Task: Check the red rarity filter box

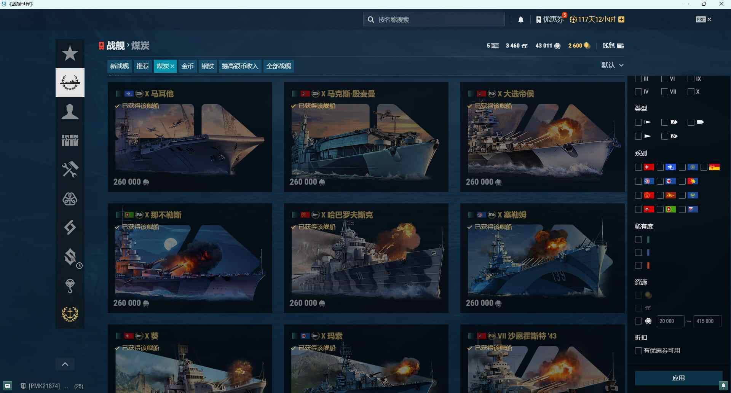Action: point(638,265)
